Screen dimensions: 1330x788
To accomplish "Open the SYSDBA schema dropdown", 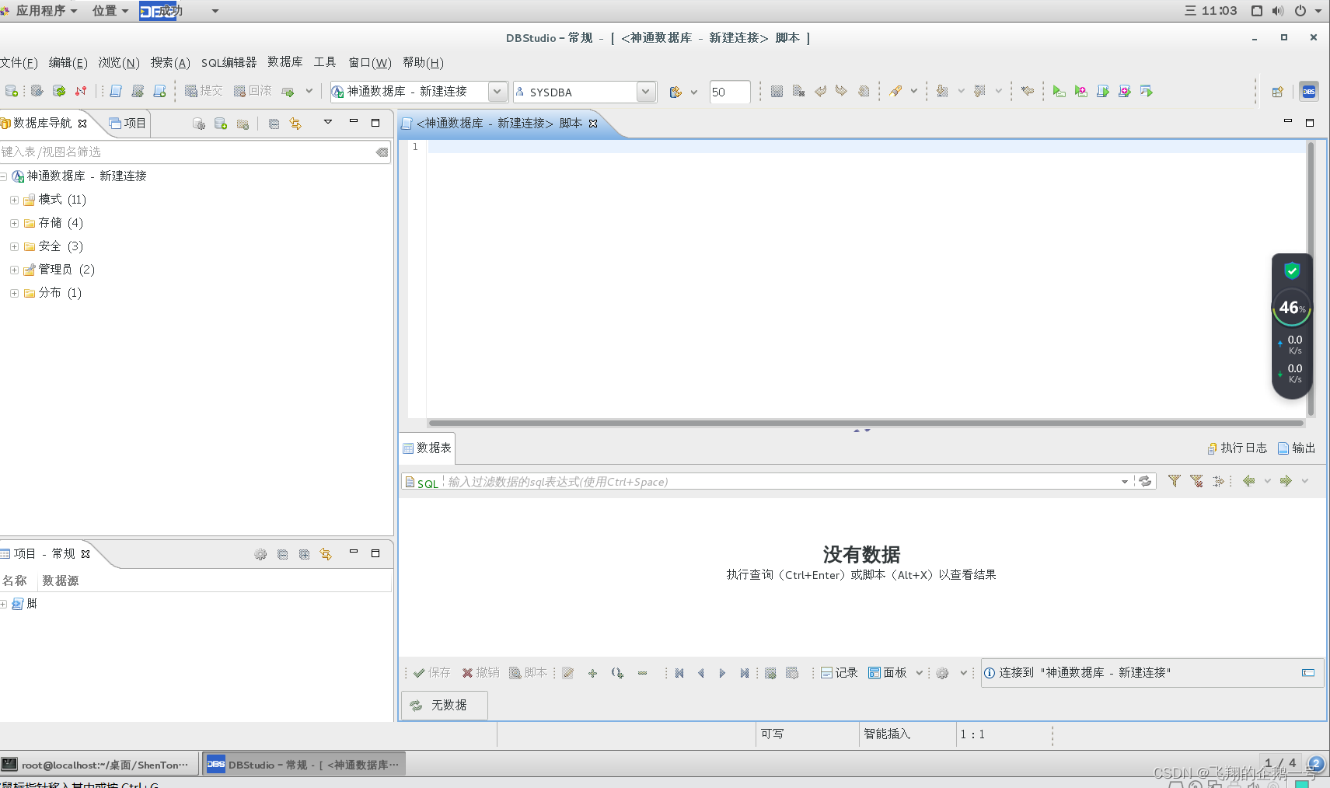I will coord(645,91).
